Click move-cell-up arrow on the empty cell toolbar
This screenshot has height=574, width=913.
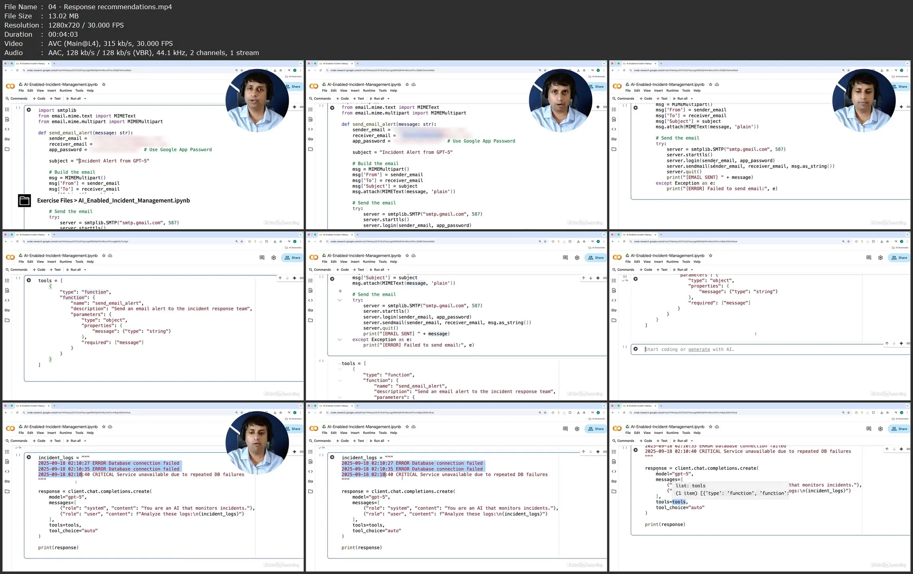click(887, 343)
